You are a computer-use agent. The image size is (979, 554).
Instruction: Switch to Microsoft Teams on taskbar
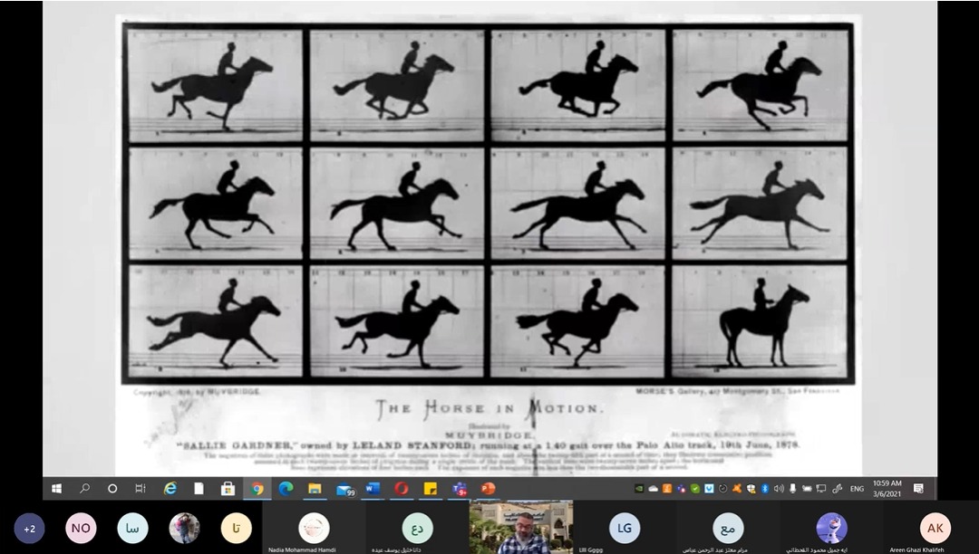coord(460,489)
